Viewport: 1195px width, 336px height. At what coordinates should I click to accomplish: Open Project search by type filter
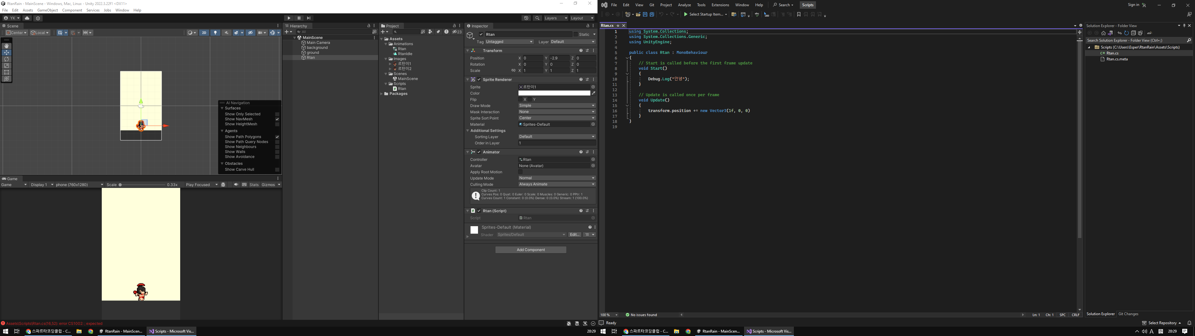[x=430, y=32]
